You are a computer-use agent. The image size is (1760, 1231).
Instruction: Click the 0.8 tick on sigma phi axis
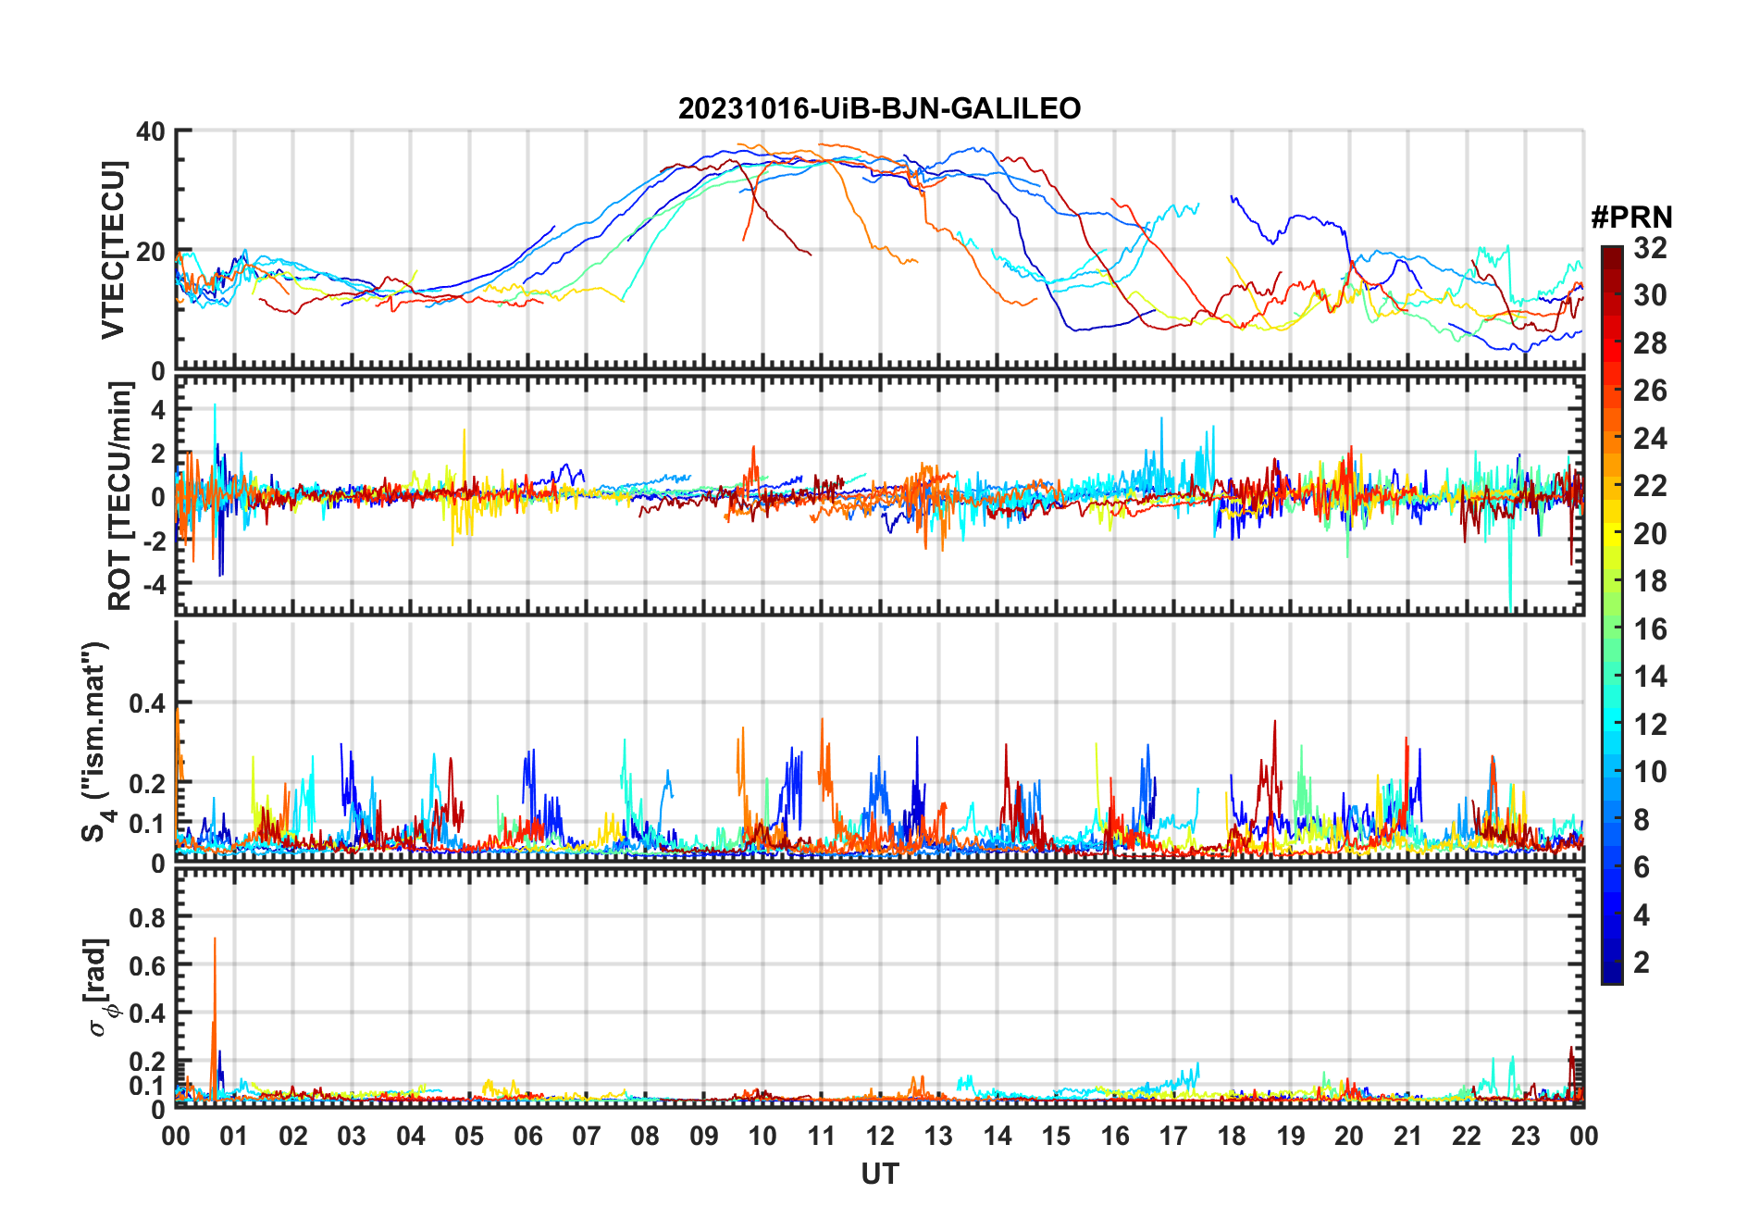(147, 917)
